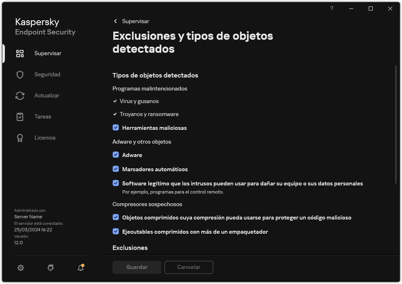
Task: Disable the Herramientas maliciosas checkbox
Action: [116, 127]
